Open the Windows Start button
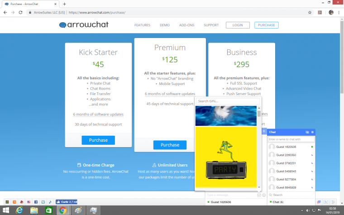Viewport: 344px width, 215px height. click(6, 210)
